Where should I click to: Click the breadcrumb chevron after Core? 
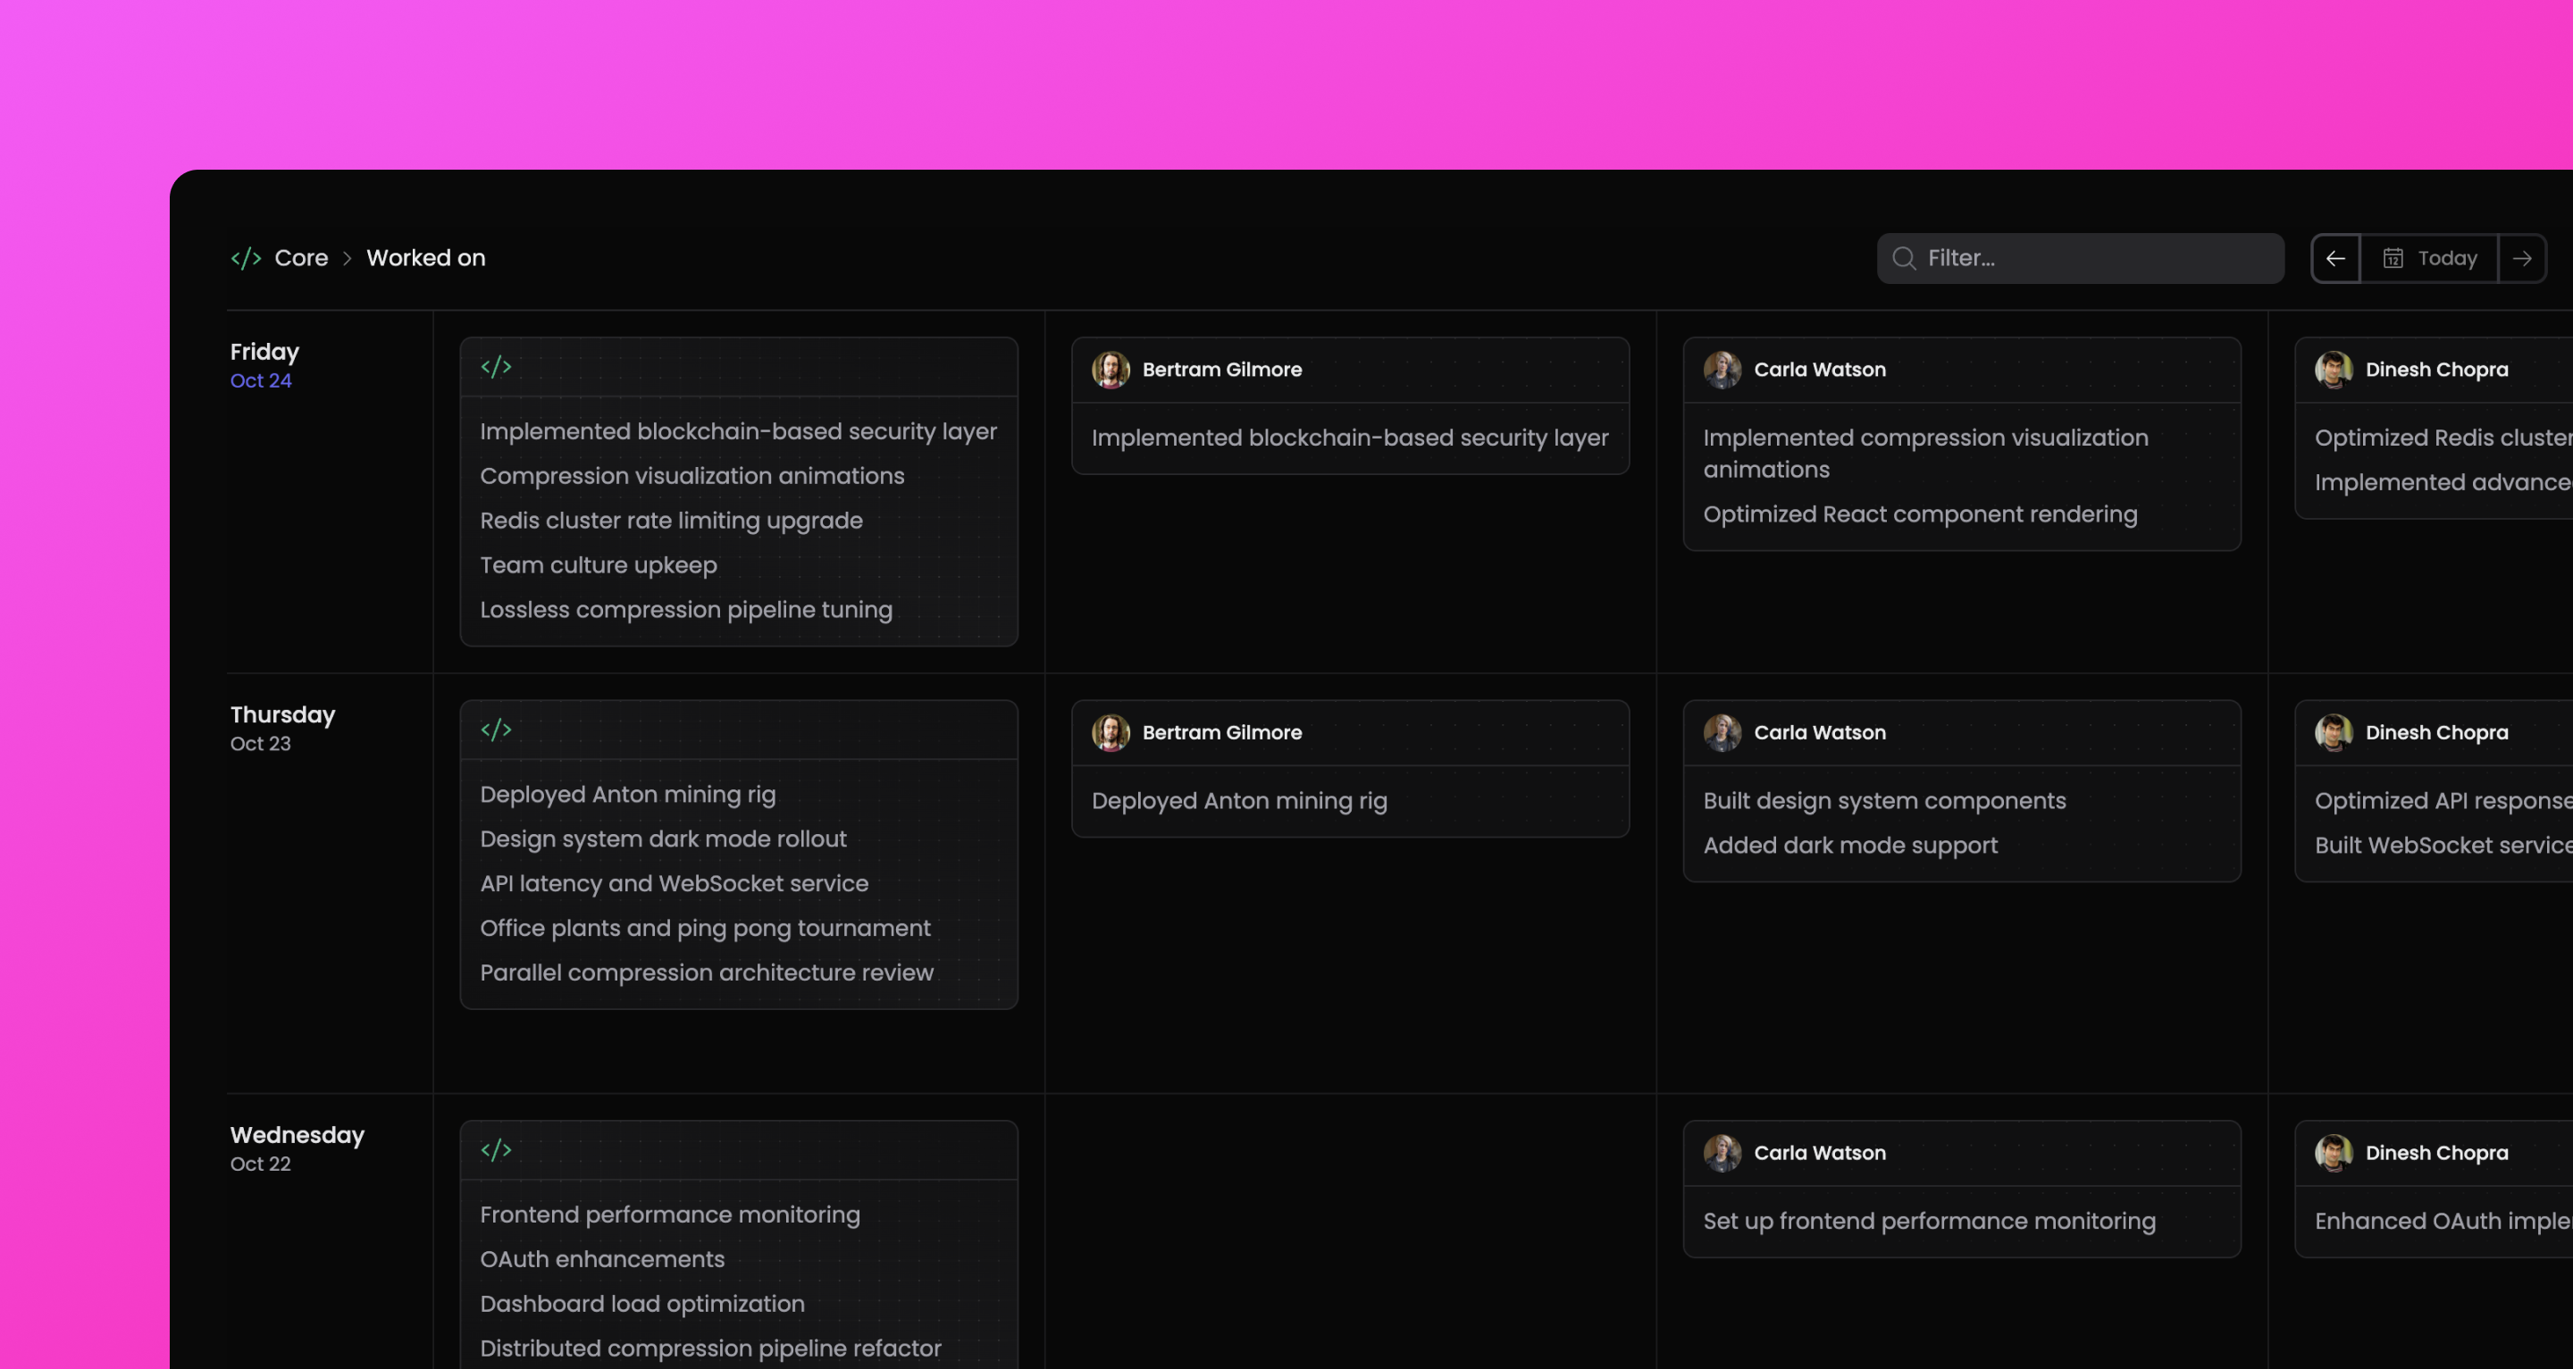(x=348, y=259)
